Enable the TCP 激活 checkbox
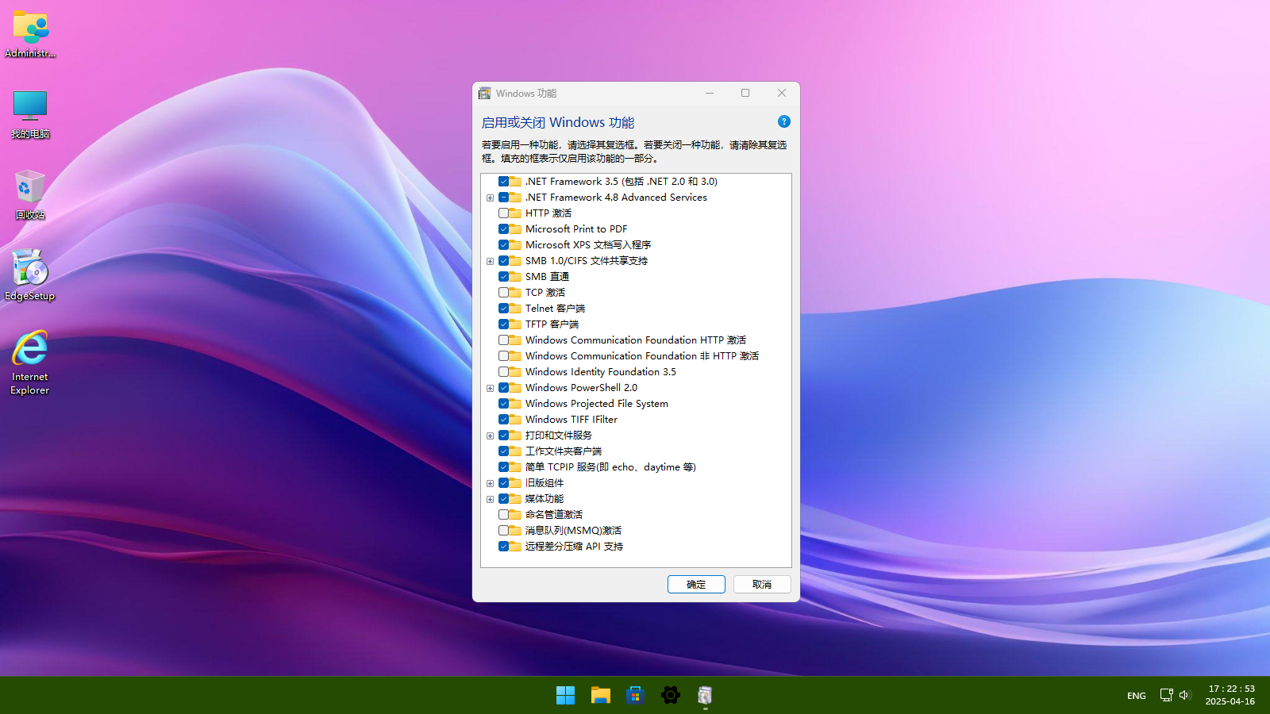 point(503,293)
